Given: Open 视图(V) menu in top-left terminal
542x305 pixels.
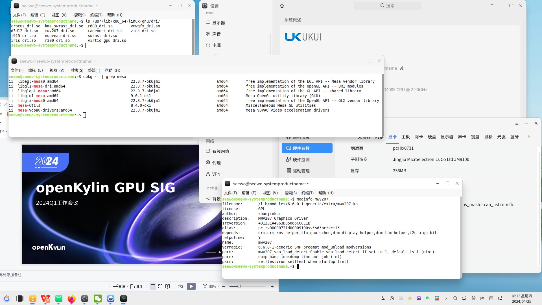Looking at the screenshot, I should tap(59, 15).
